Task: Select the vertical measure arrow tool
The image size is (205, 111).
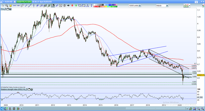Action: coord(91,6)
